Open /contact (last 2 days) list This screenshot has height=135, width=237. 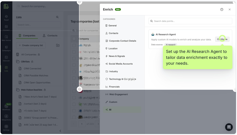(x=32, y=104)
